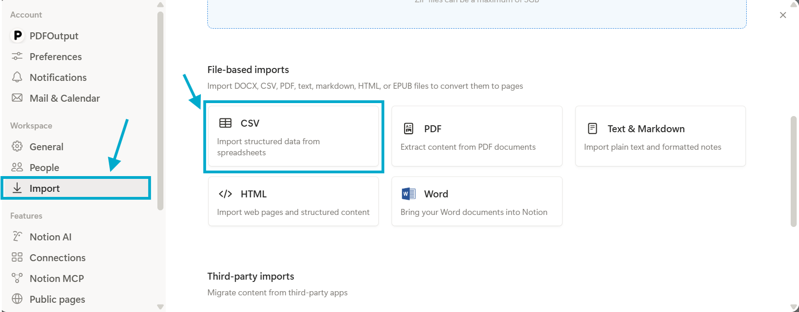Click the Notifications bell icon
Screen dimensions: 799x312
[x=17, y=77]
